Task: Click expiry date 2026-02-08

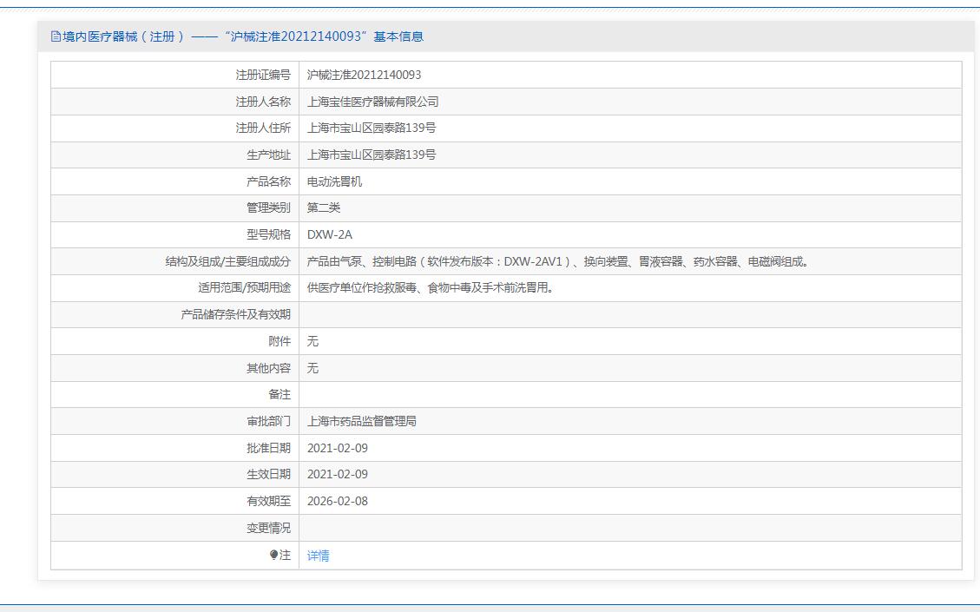Action: 337,501
